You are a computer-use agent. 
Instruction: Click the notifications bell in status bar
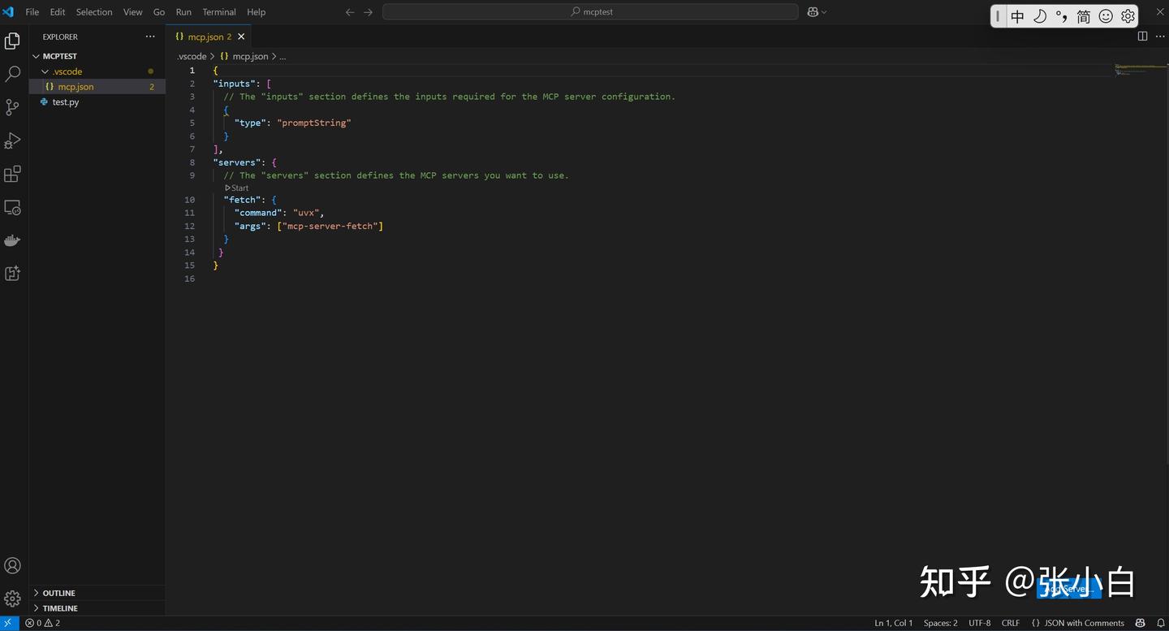pos(1161,623)
